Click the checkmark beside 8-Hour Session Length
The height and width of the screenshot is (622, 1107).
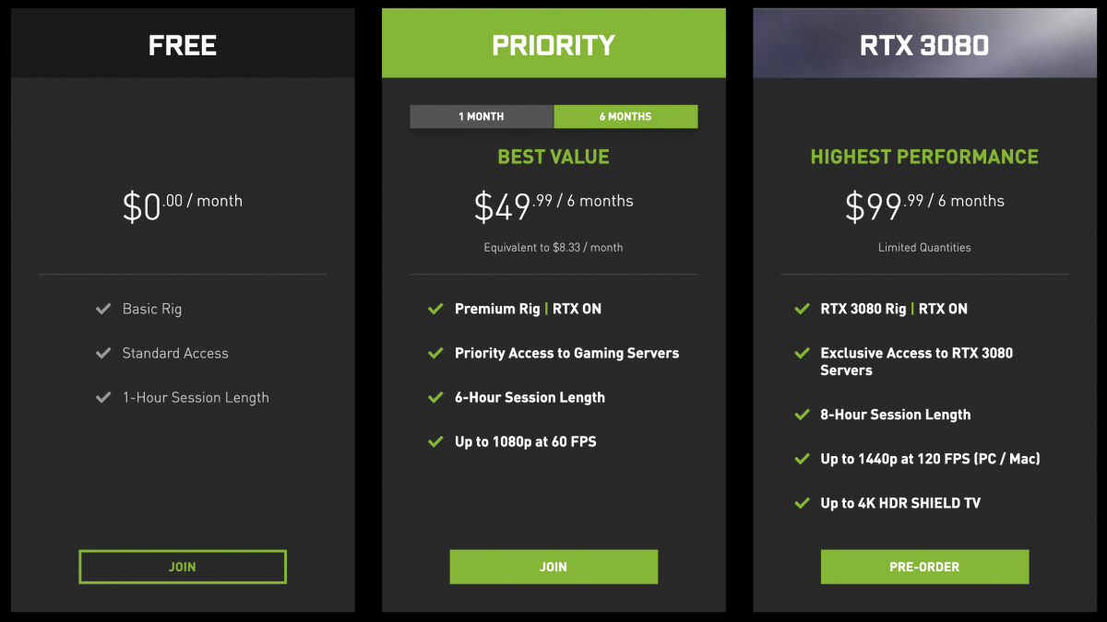tap(802, 415)
